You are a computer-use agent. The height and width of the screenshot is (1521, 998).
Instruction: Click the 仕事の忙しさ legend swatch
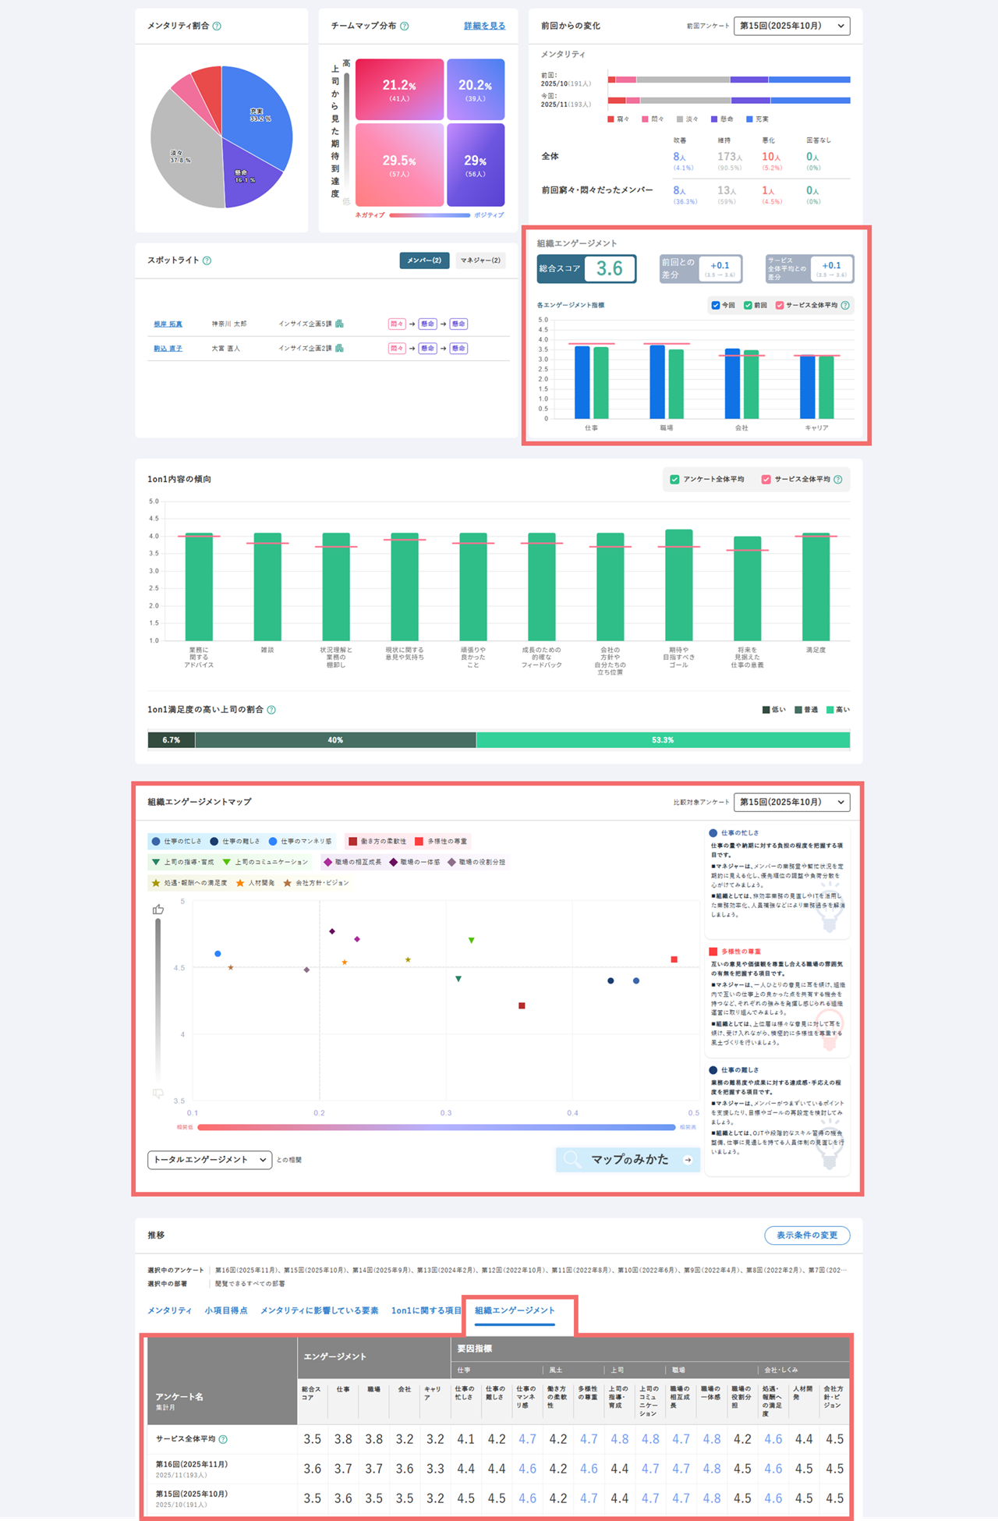tap(156, 842)
